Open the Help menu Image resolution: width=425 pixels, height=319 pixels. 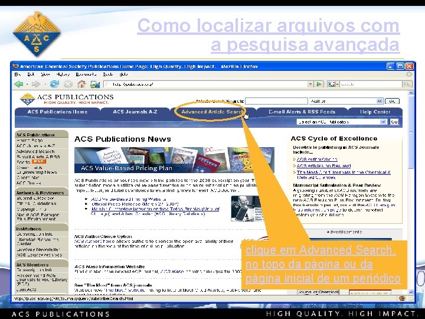123,74
